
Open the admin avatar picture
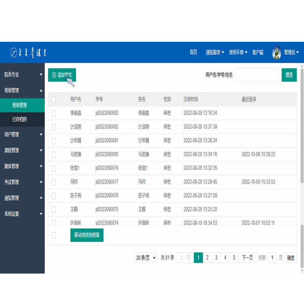pos(277,52)
